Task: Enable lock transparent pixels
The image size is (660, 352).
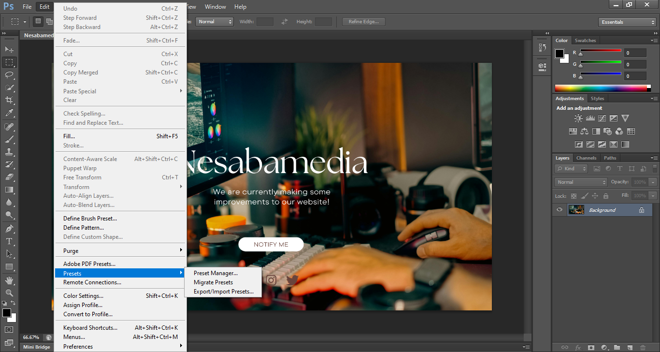Action: tap(574, 196)
